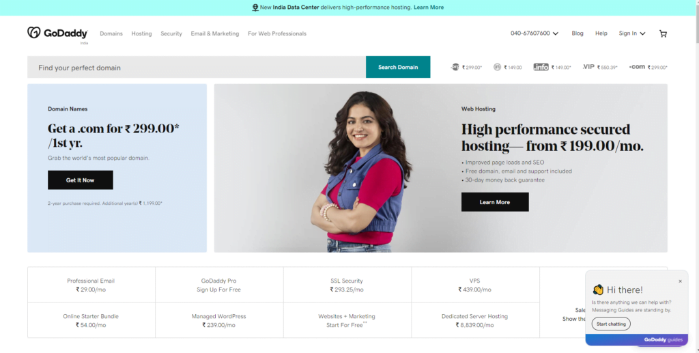Pick the .com domain offer icon

637,67
